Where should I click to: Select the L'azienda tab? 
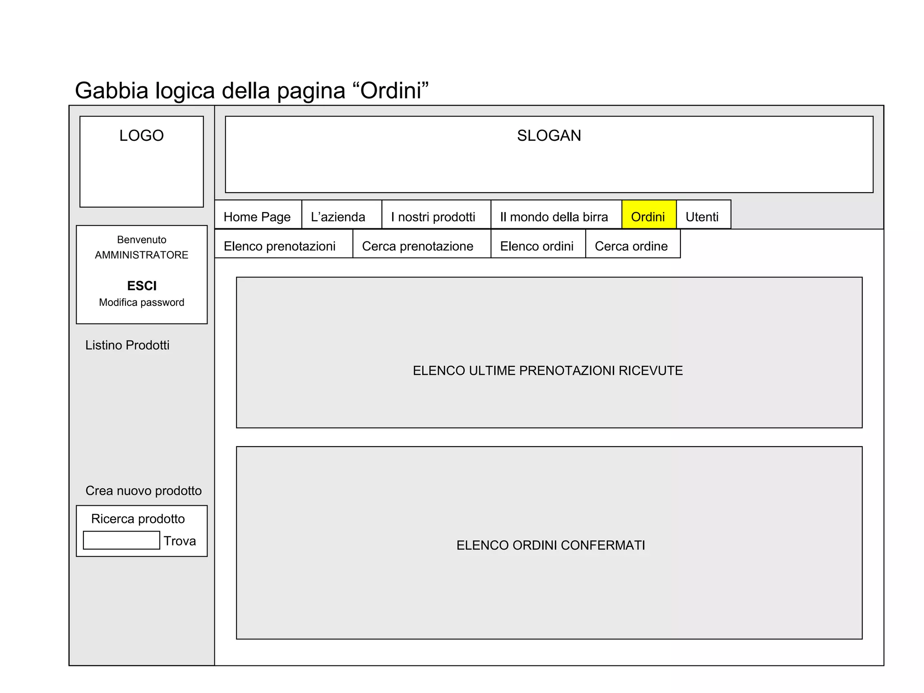[342, 215]
